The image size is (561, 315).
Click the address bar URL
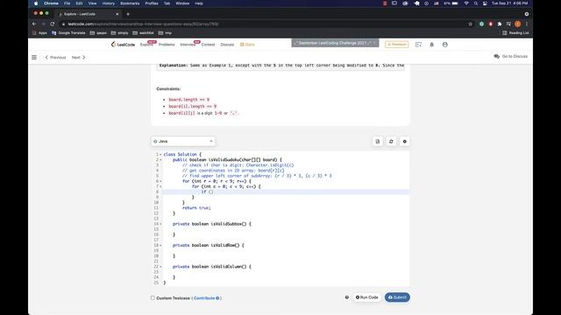[x=143, y=24]
